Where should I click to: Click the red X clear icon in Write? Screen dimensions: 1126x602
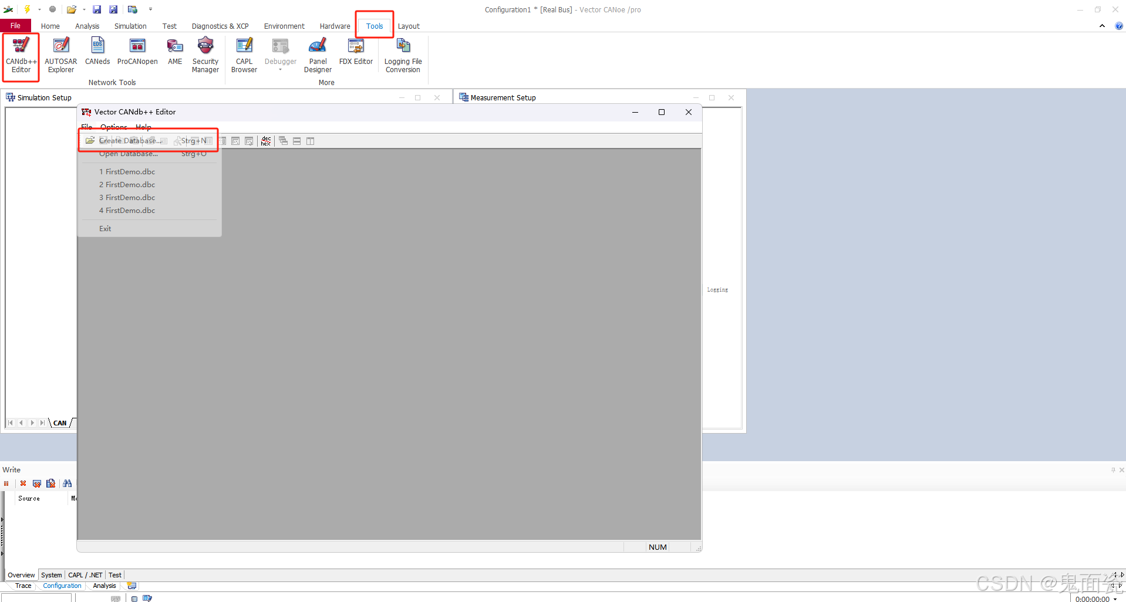tap(23, 483)
